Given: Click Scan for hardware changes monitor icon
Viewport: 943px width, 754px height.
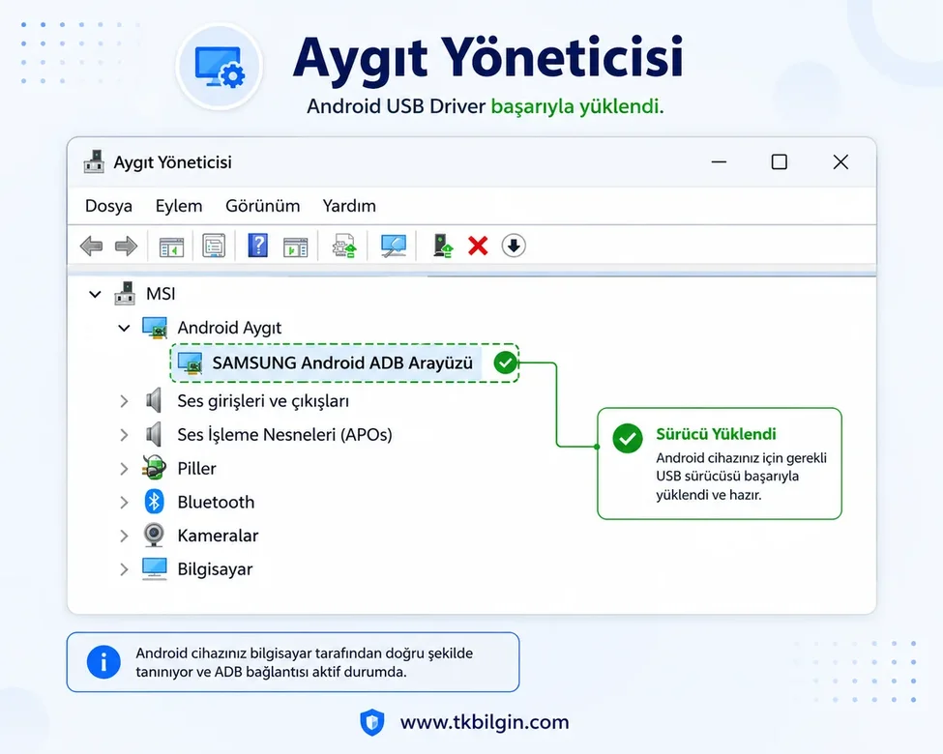Looking at the screenshot, I should 394,246.
